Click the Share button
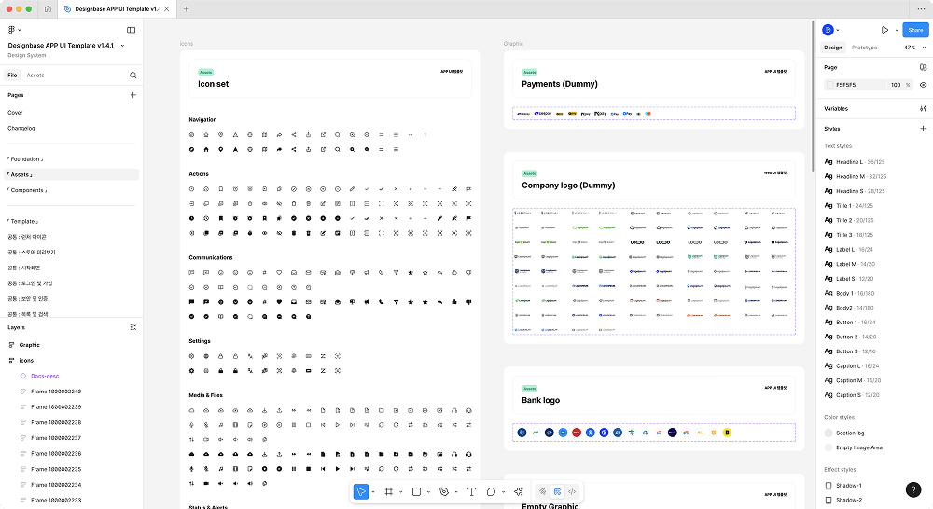 tap(914, 30)
